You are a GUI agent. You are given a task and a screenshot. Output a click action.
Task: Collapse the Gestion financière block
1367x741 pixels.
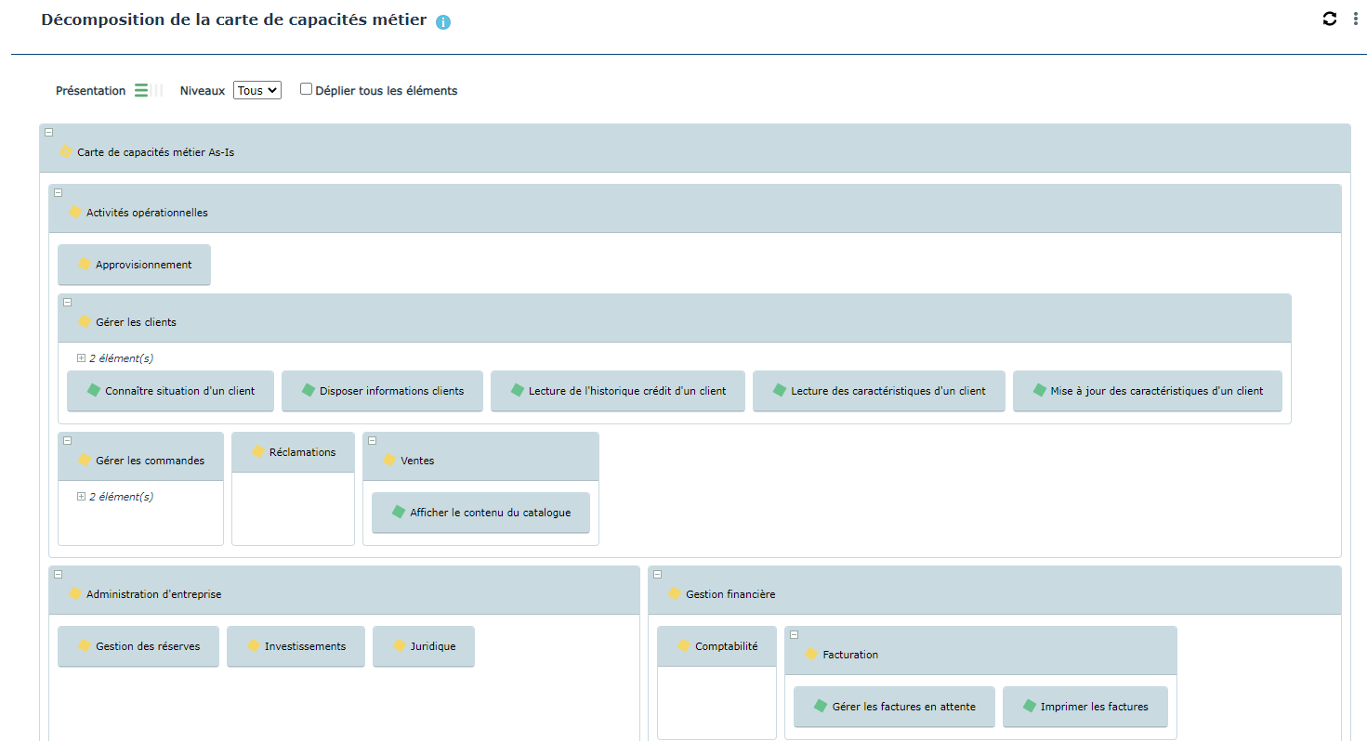point(658,575)
